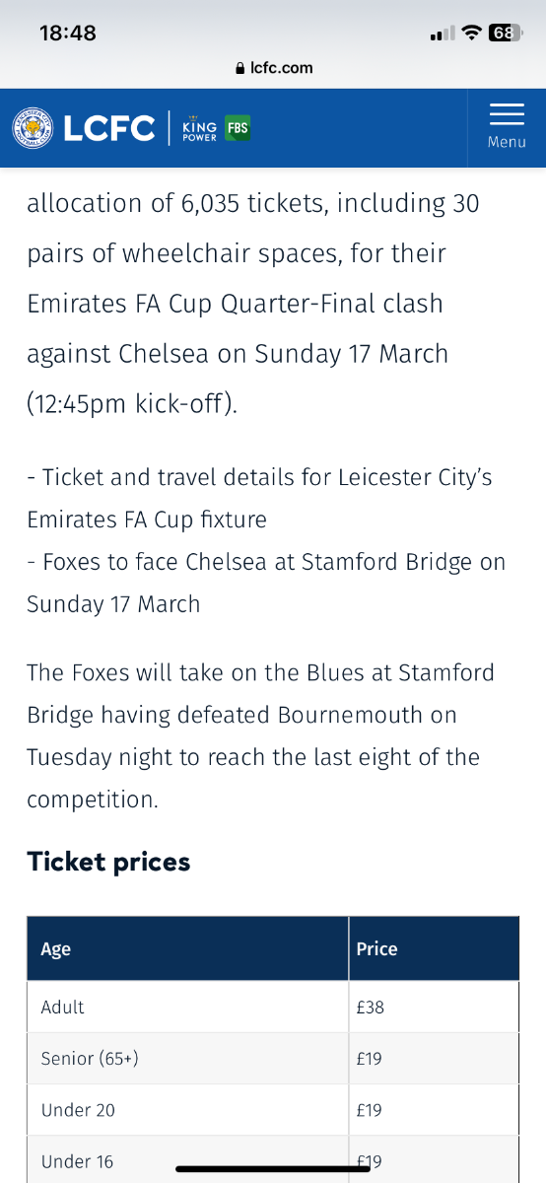The image size is (546, 1183).
Task: Tap the green FBS sponsor logo
Action: pyautogui.click(x=238, y=128)
